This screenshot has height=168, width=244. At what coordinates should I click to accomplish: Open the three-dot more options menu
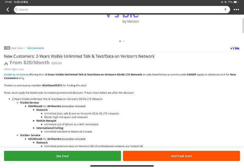tap(236, 10)
